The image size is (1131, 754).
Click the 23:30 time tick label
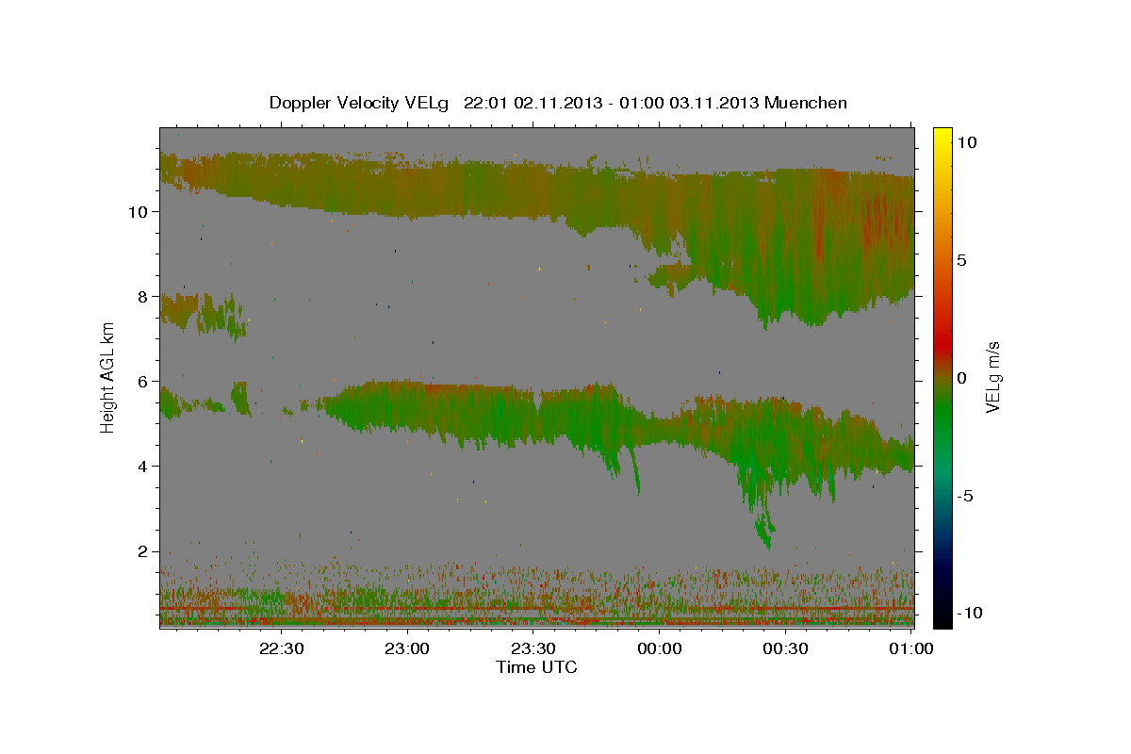coord(533,648)
